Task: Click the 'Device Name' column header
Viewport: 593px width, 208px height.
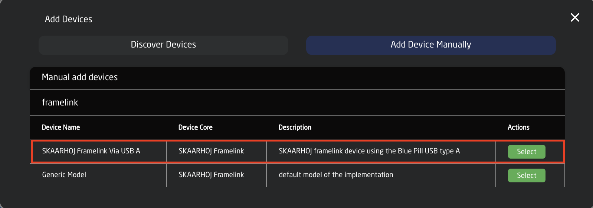Action: tap(61, 127)
